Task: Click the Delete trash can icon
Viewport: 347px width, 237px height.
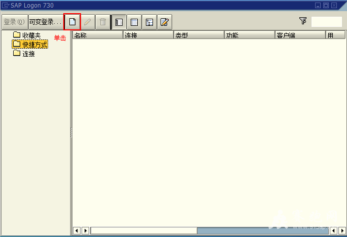Action: tap(103, 22)
